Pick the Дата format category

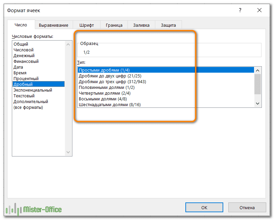pyautogui.click(x=18, y=67)
